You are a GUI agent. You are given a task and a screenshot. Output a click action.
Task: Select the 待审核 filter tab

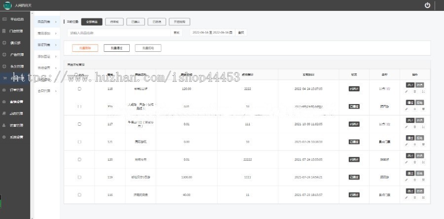click(114, 22)
